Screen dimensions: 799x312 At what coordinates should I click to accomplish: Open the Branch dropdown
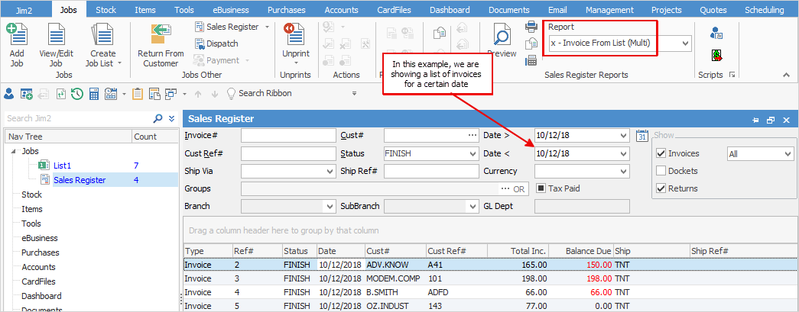click(330, 206)
